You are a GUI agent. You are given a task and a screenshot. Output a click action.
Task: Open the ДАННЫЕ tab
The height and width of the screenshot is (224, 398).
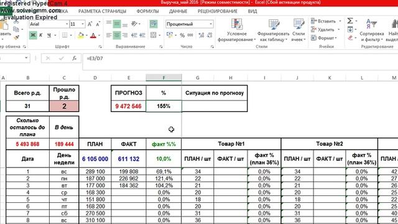point(178,11)
